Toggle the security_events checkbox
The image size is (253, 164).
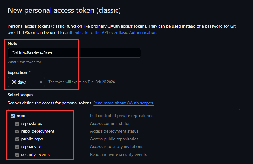click(18, 155)
